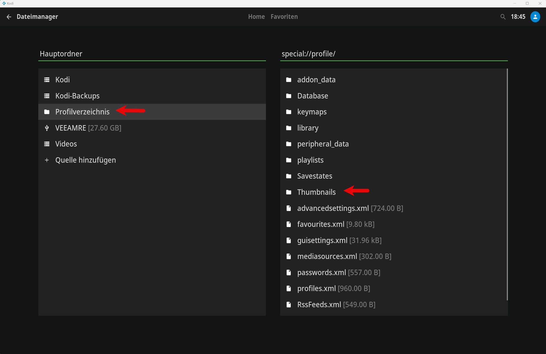
Task: Click the library folder icon
Action: coord(289,128)
